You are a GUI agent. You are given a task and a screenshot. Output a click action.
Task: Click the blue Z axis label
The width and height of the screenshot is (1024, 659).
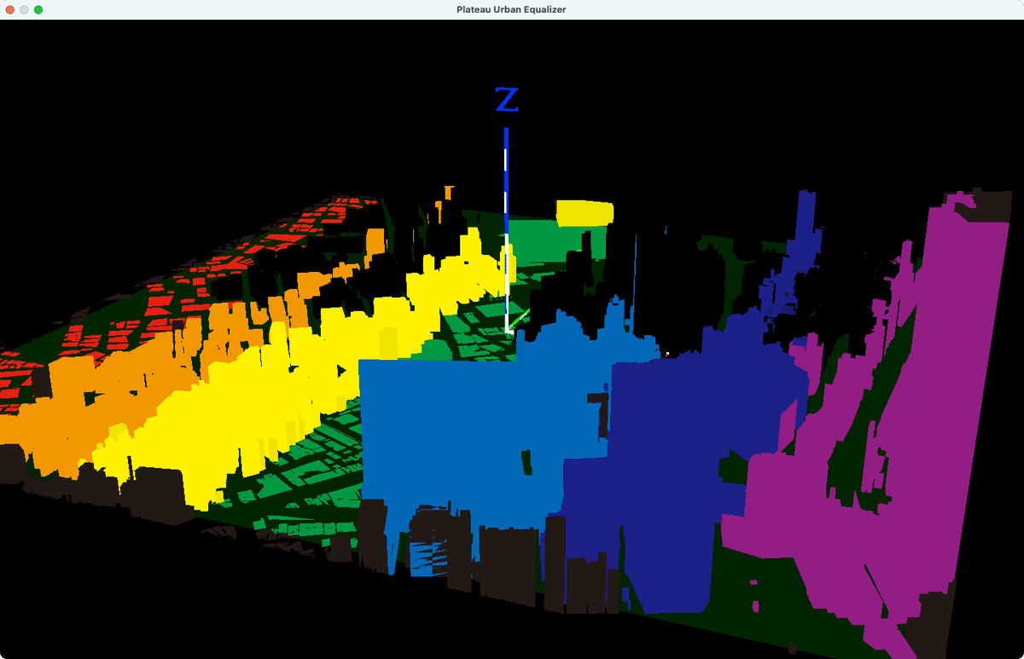507,100
